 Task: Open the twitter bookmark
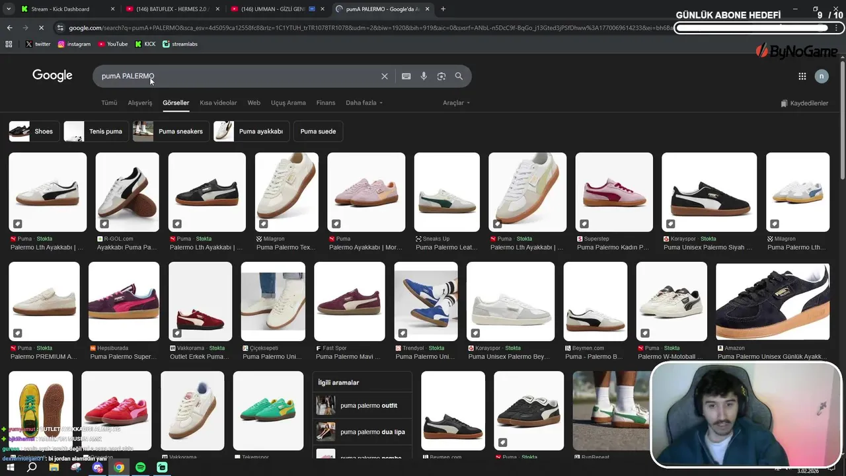pos(38,44)
